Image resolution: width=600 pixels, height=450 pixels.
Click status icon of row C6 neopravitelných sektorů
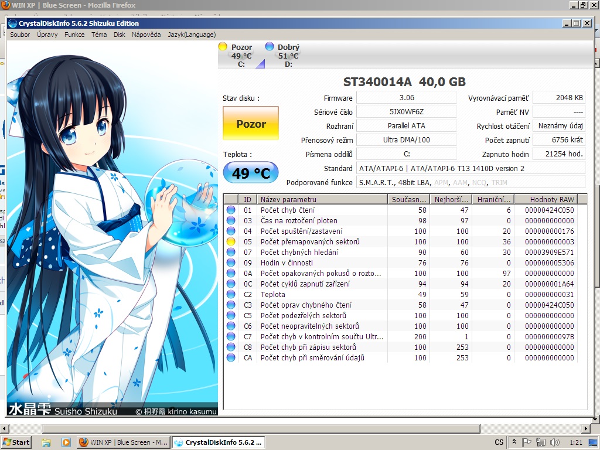point(231,326)
